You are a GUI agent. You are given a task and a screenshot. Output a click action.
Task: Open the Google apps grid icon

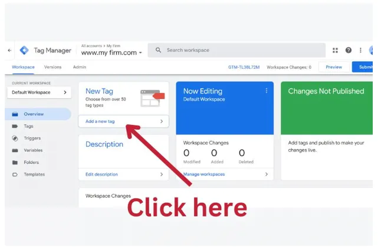coord(335,50)
